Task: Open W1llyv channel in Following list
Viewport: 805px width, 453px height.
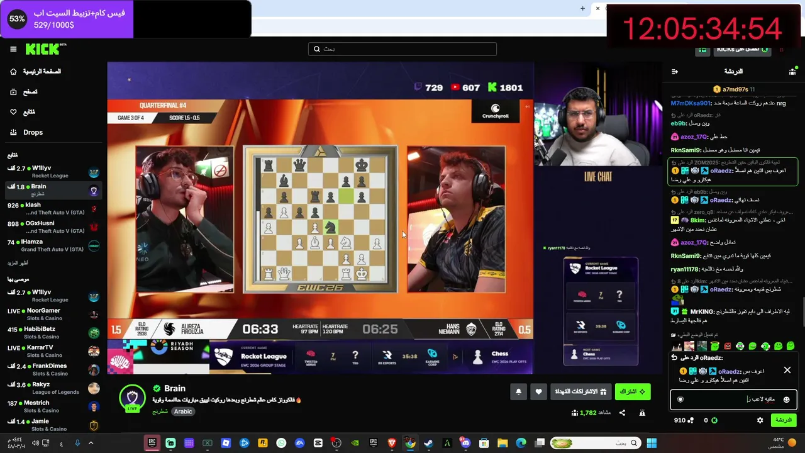Action: [x=53, y=172]
